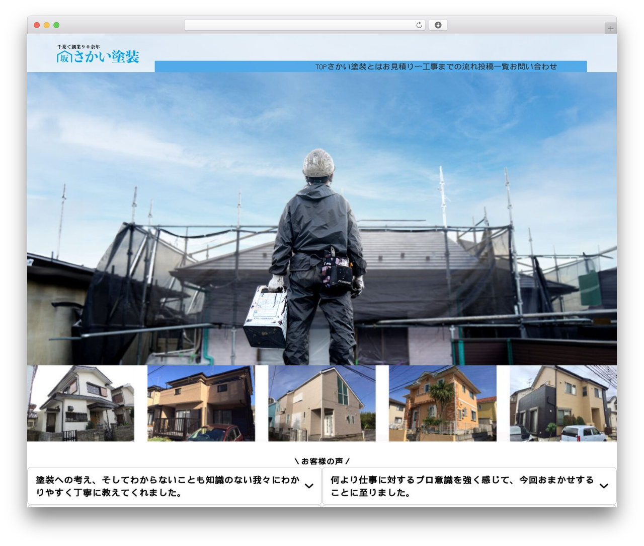Screen dimensions: 644x546
Task: Open the さかい塗装とは menu item
Action: pyautogui.click(x=355, y=66)
